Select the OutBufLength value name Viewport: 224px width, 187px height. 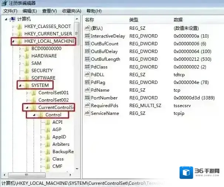coord(105,59)
